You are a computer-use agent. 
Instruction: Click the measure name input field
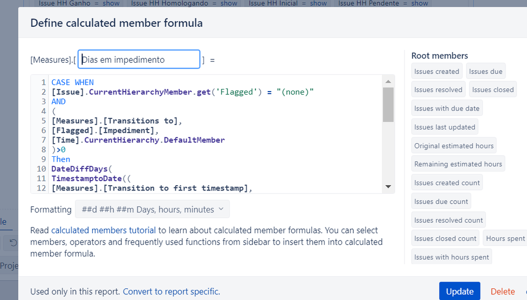139,59
